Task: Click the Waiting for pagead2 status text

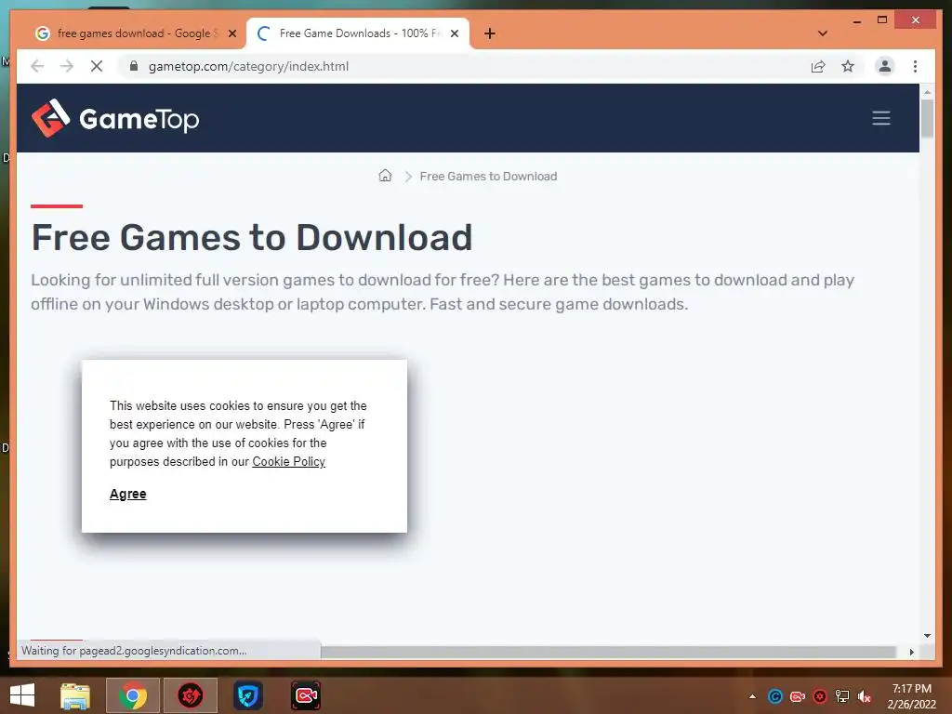Action: [134, 651]
